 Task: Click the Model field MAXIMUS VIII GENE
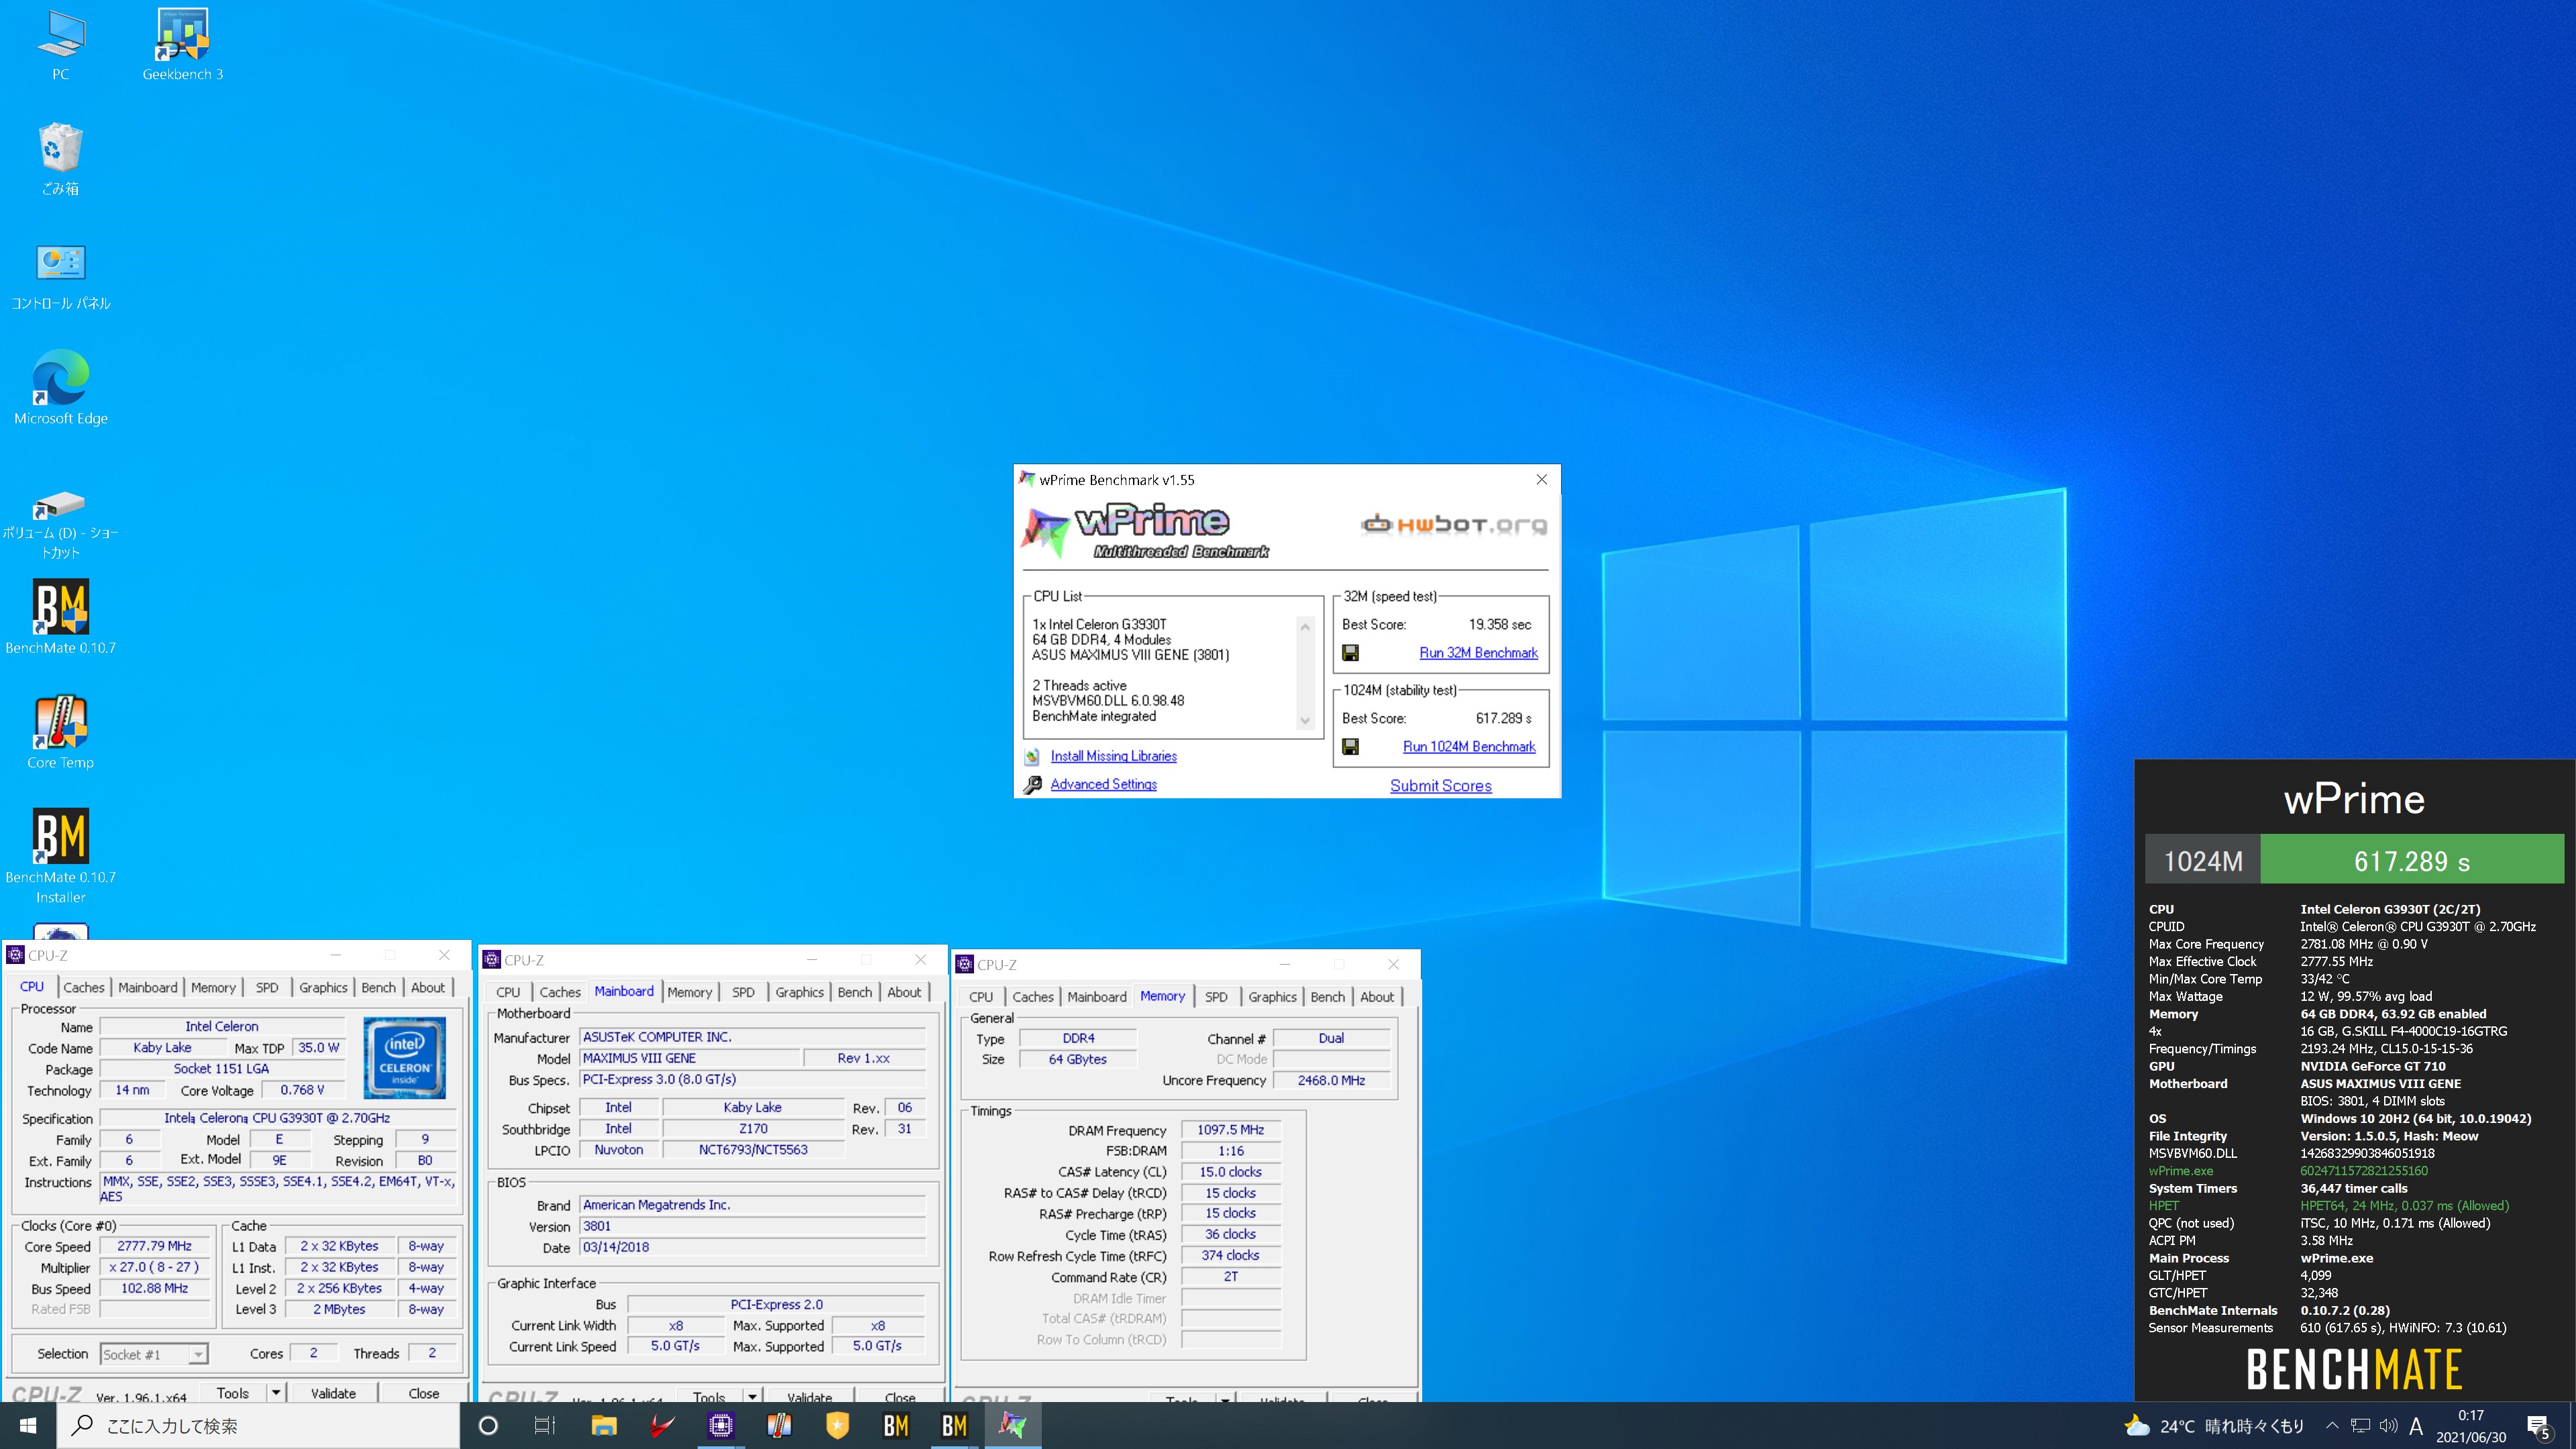690,1058
